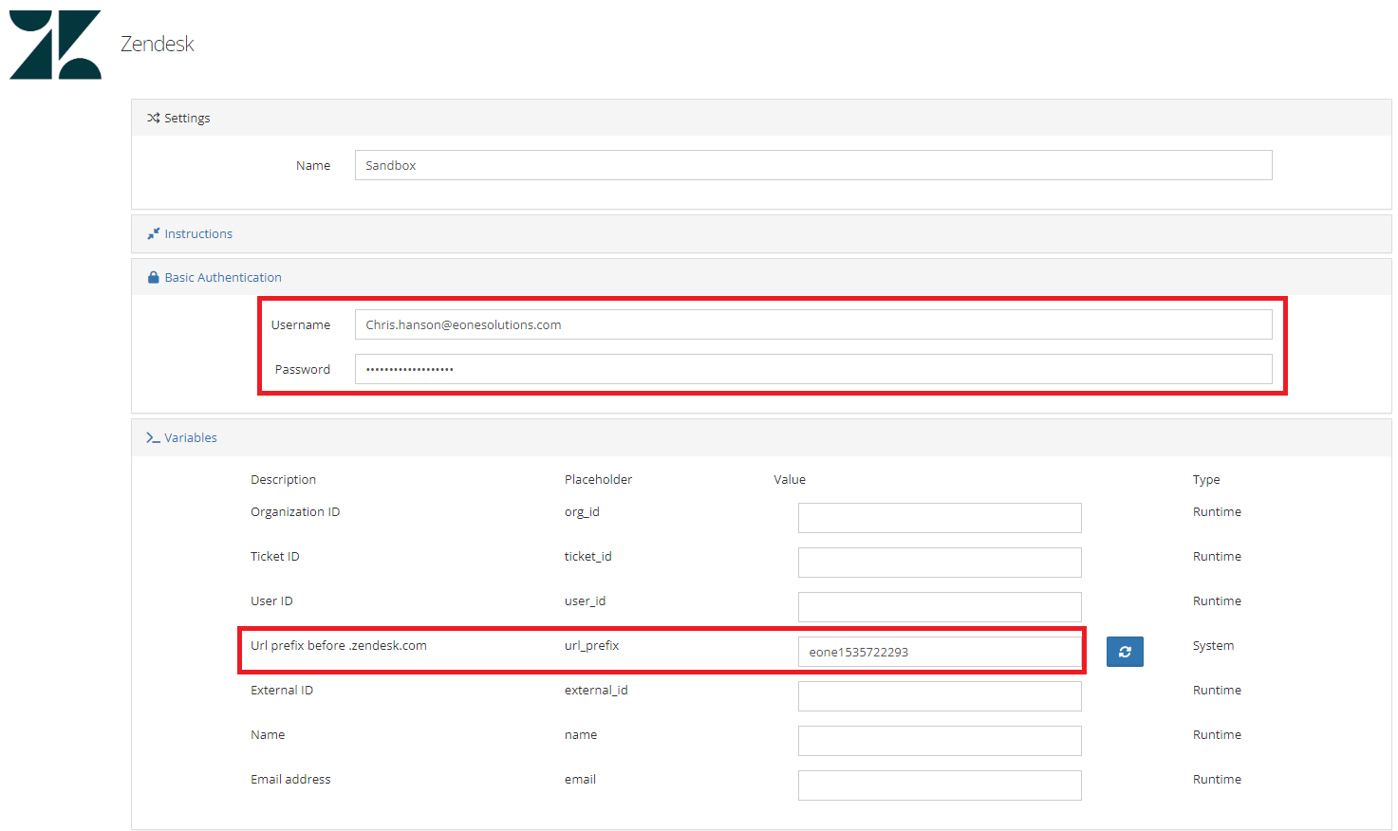Click the Zendesk title text

(x=158, y=44)
